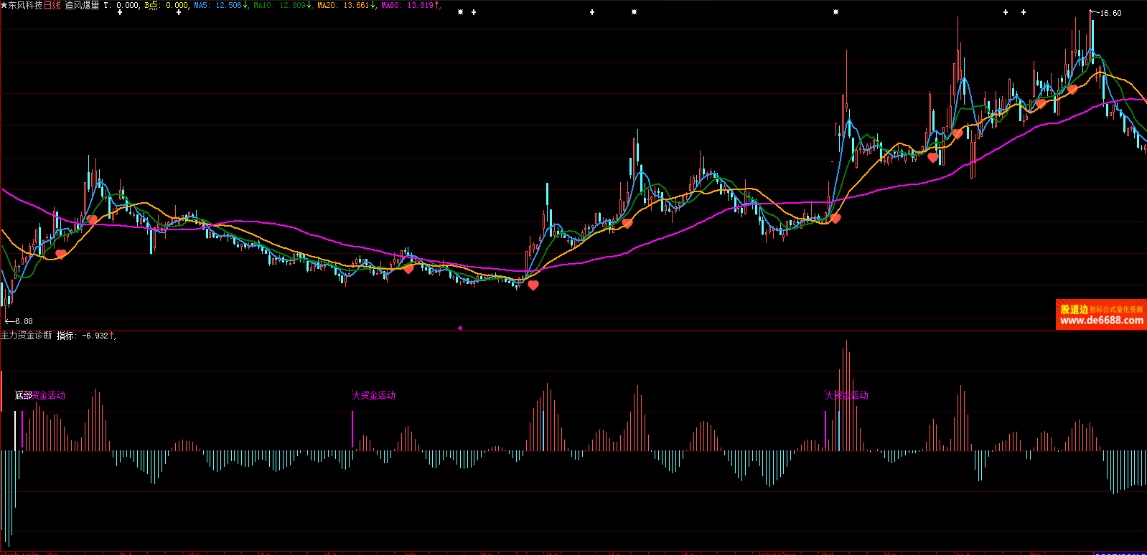Viewport: 1147px width, 555px height.
Task: Click the 16.60 high price label
Action: tap(1110, 13)
